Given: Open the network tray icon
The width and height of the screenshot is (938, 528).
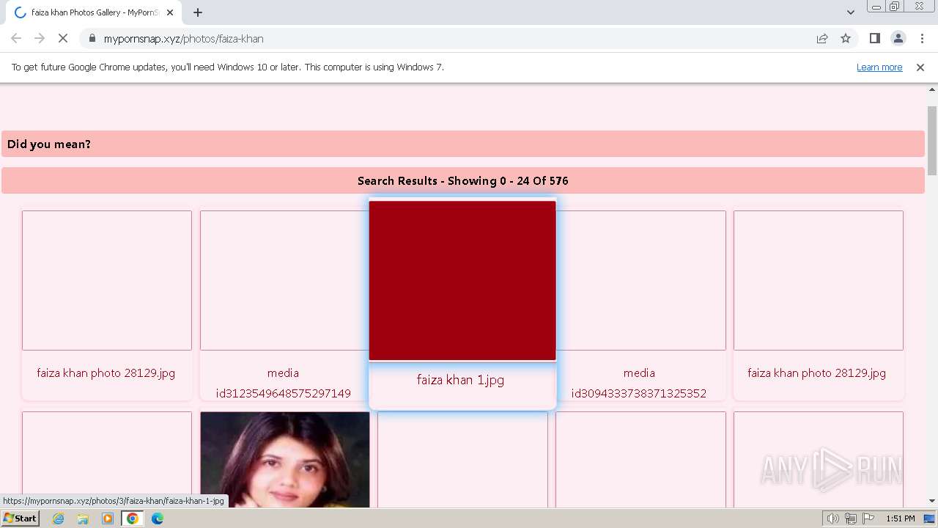Looking at the screenshot, I should (851, 518).
